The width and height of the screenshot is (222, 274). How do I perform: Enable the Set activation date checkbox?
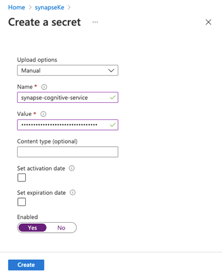point(22,178)
